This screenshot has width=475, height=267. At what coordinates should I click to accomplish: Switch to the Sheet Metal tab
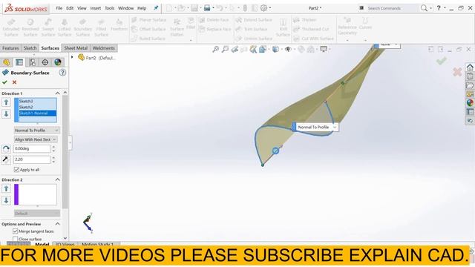[76, 48]
